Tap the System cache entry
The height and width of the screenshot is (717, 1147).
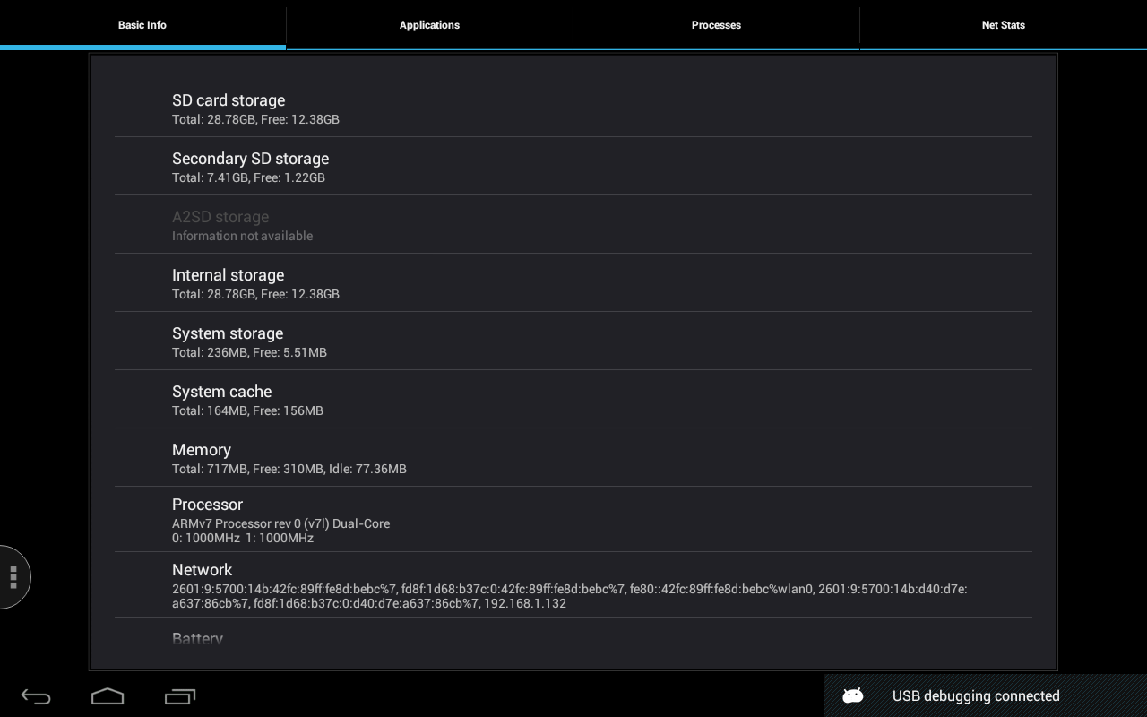(x=573, y=399)
